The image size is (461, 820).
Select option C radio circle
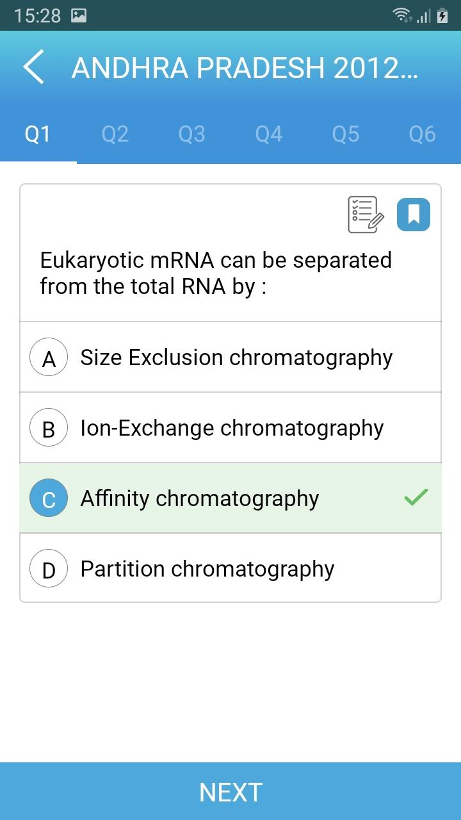tap(49, 498)
